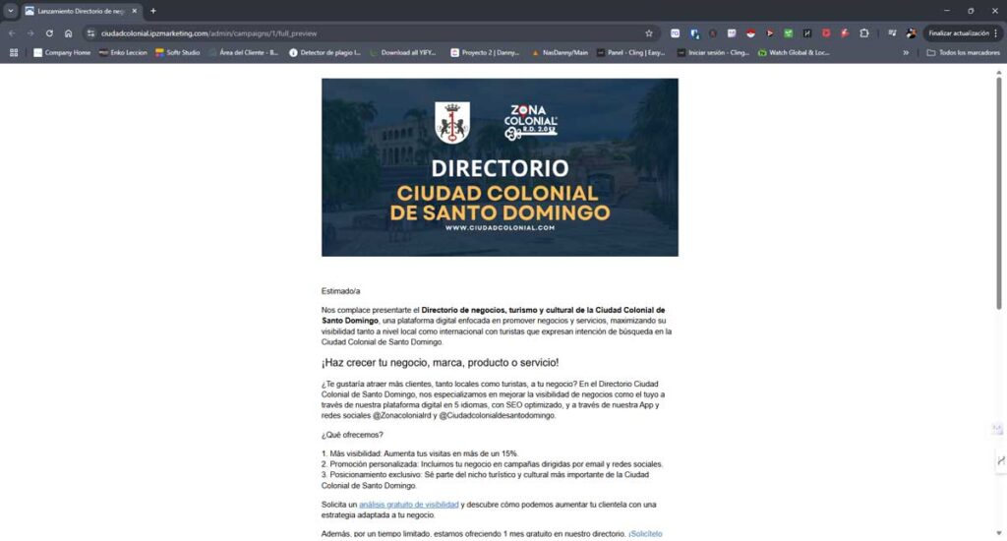Click list item 3. Posicionamiento exclusivo
Viewport: 1007px width, 541px height.
(486, 480)
